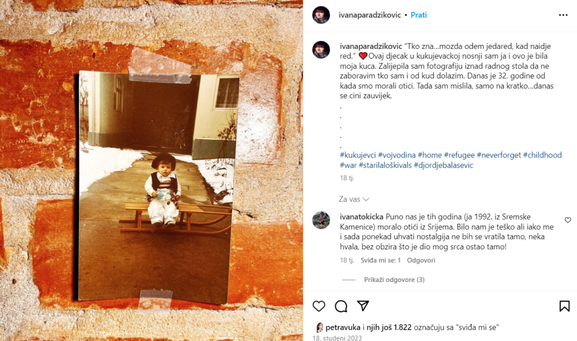577x341 pixels.
Task: Expand the Za vas comment sorting dropdown
Action: click(354, 199)
